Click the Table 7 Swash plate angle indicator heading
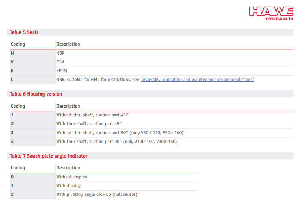The height and width of the screenshot is (213, 305). click(x=49, y=156)
